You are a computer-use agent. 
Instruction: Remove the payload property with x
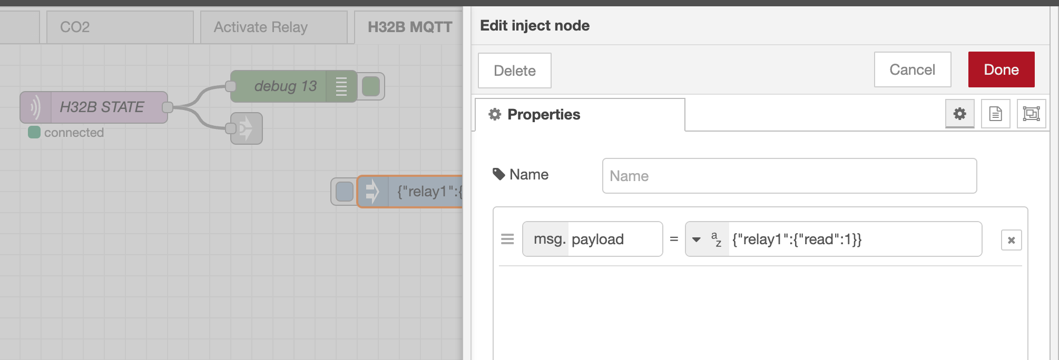coord(1011,240)
